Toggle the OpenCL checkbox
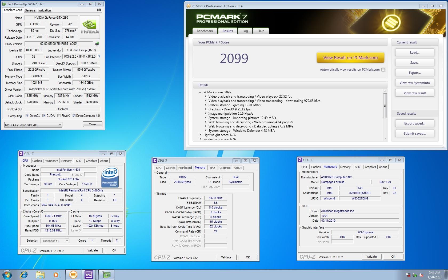This screenshot has width=448, height=280. pos(27,116)
